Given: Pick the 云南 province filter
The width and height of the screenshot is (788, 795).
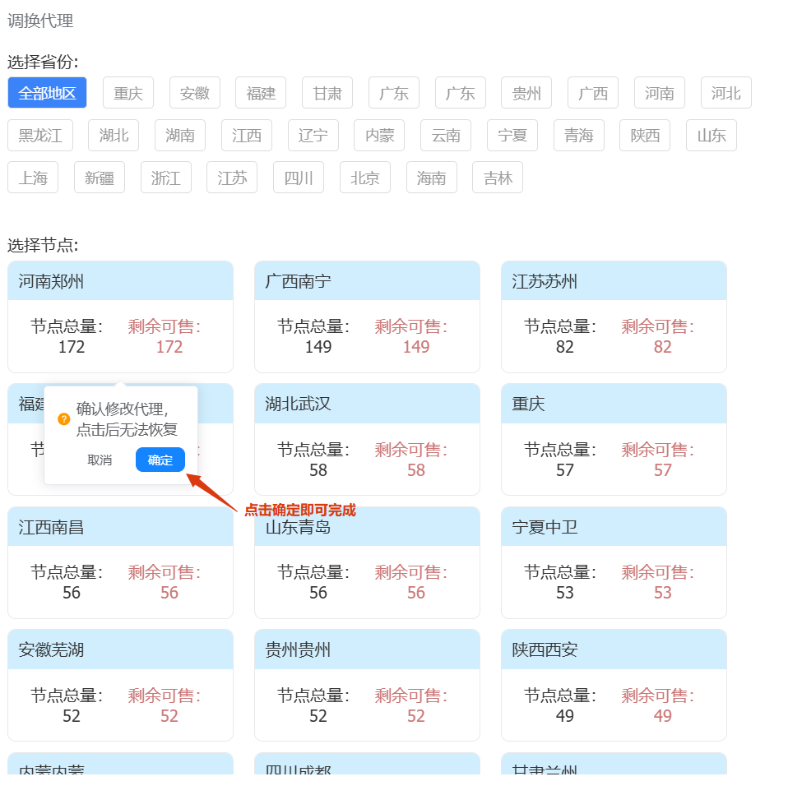Looking at the screenshot, I should point(446,136).
